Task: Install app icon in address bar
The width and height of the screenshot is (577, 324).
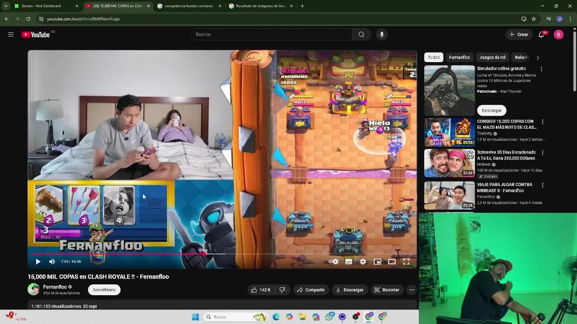Action: tap(524, 19)
